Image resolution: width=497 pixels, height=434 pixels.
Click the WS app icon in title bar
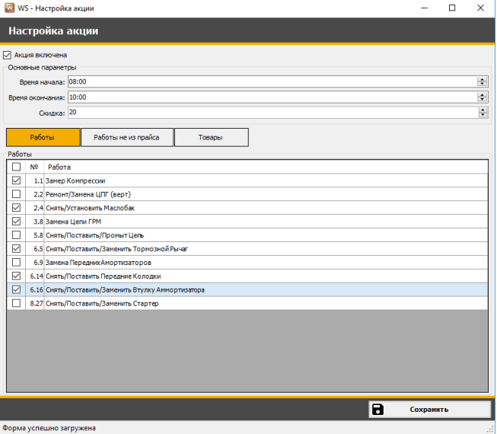point(8,8)
